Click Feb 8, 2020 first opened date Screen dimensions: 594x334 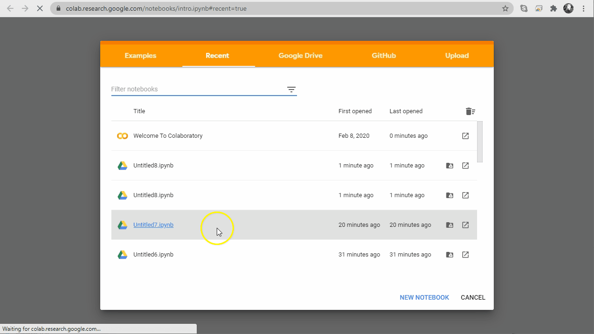pyautogui.click(x=354, y=136)
